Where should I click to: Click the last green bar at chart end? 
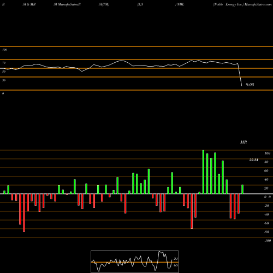pos(242,189)
